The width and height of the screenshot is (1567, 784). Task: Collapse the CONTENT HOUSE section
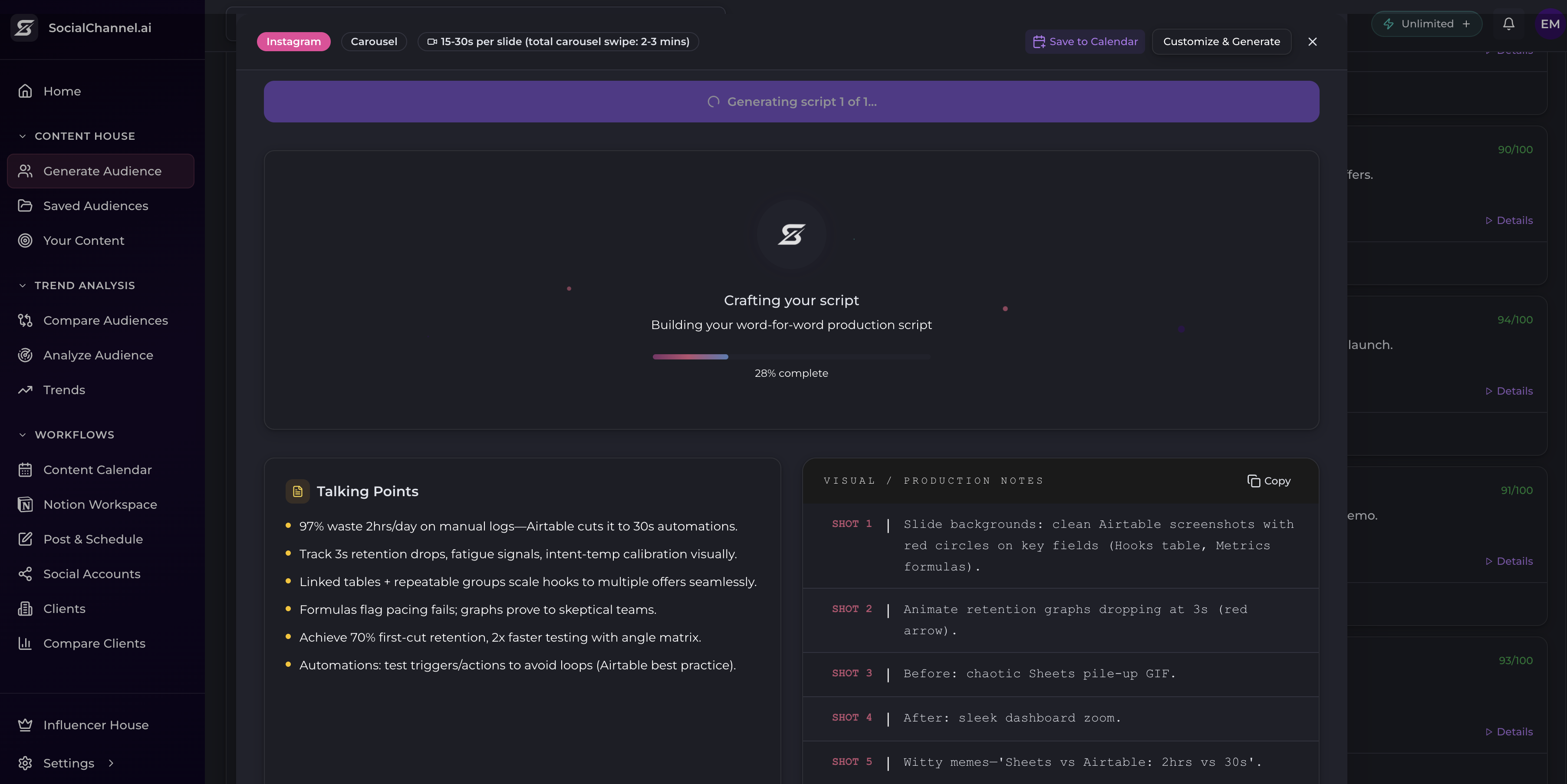[23, 136]
